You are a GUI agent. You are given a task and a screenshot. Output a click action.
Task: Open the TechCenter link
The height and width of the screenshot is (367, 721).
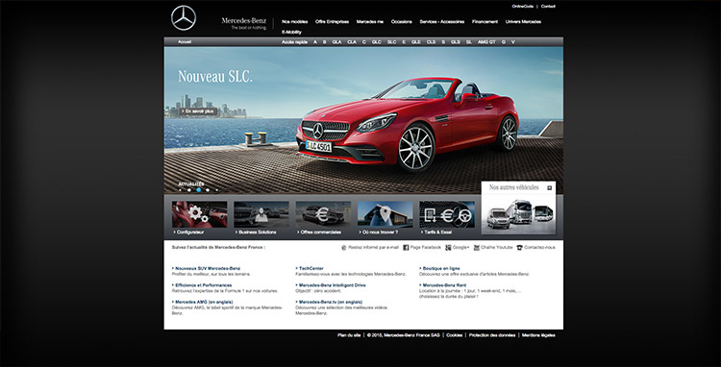311,268
